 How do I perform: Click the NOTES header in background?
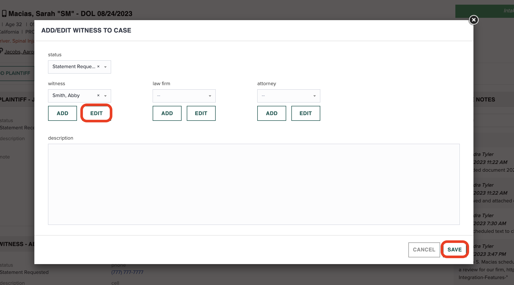click(485, 100)
